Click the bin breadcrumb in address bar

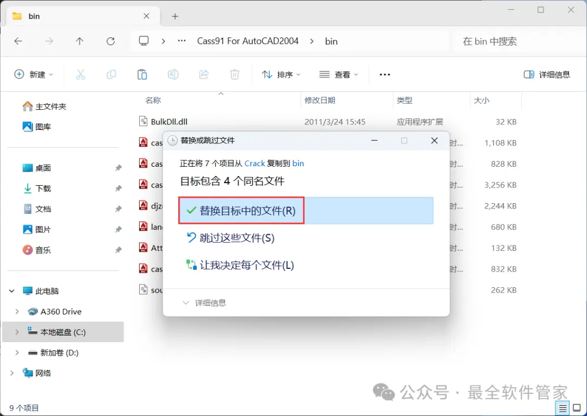click(332, 41)
